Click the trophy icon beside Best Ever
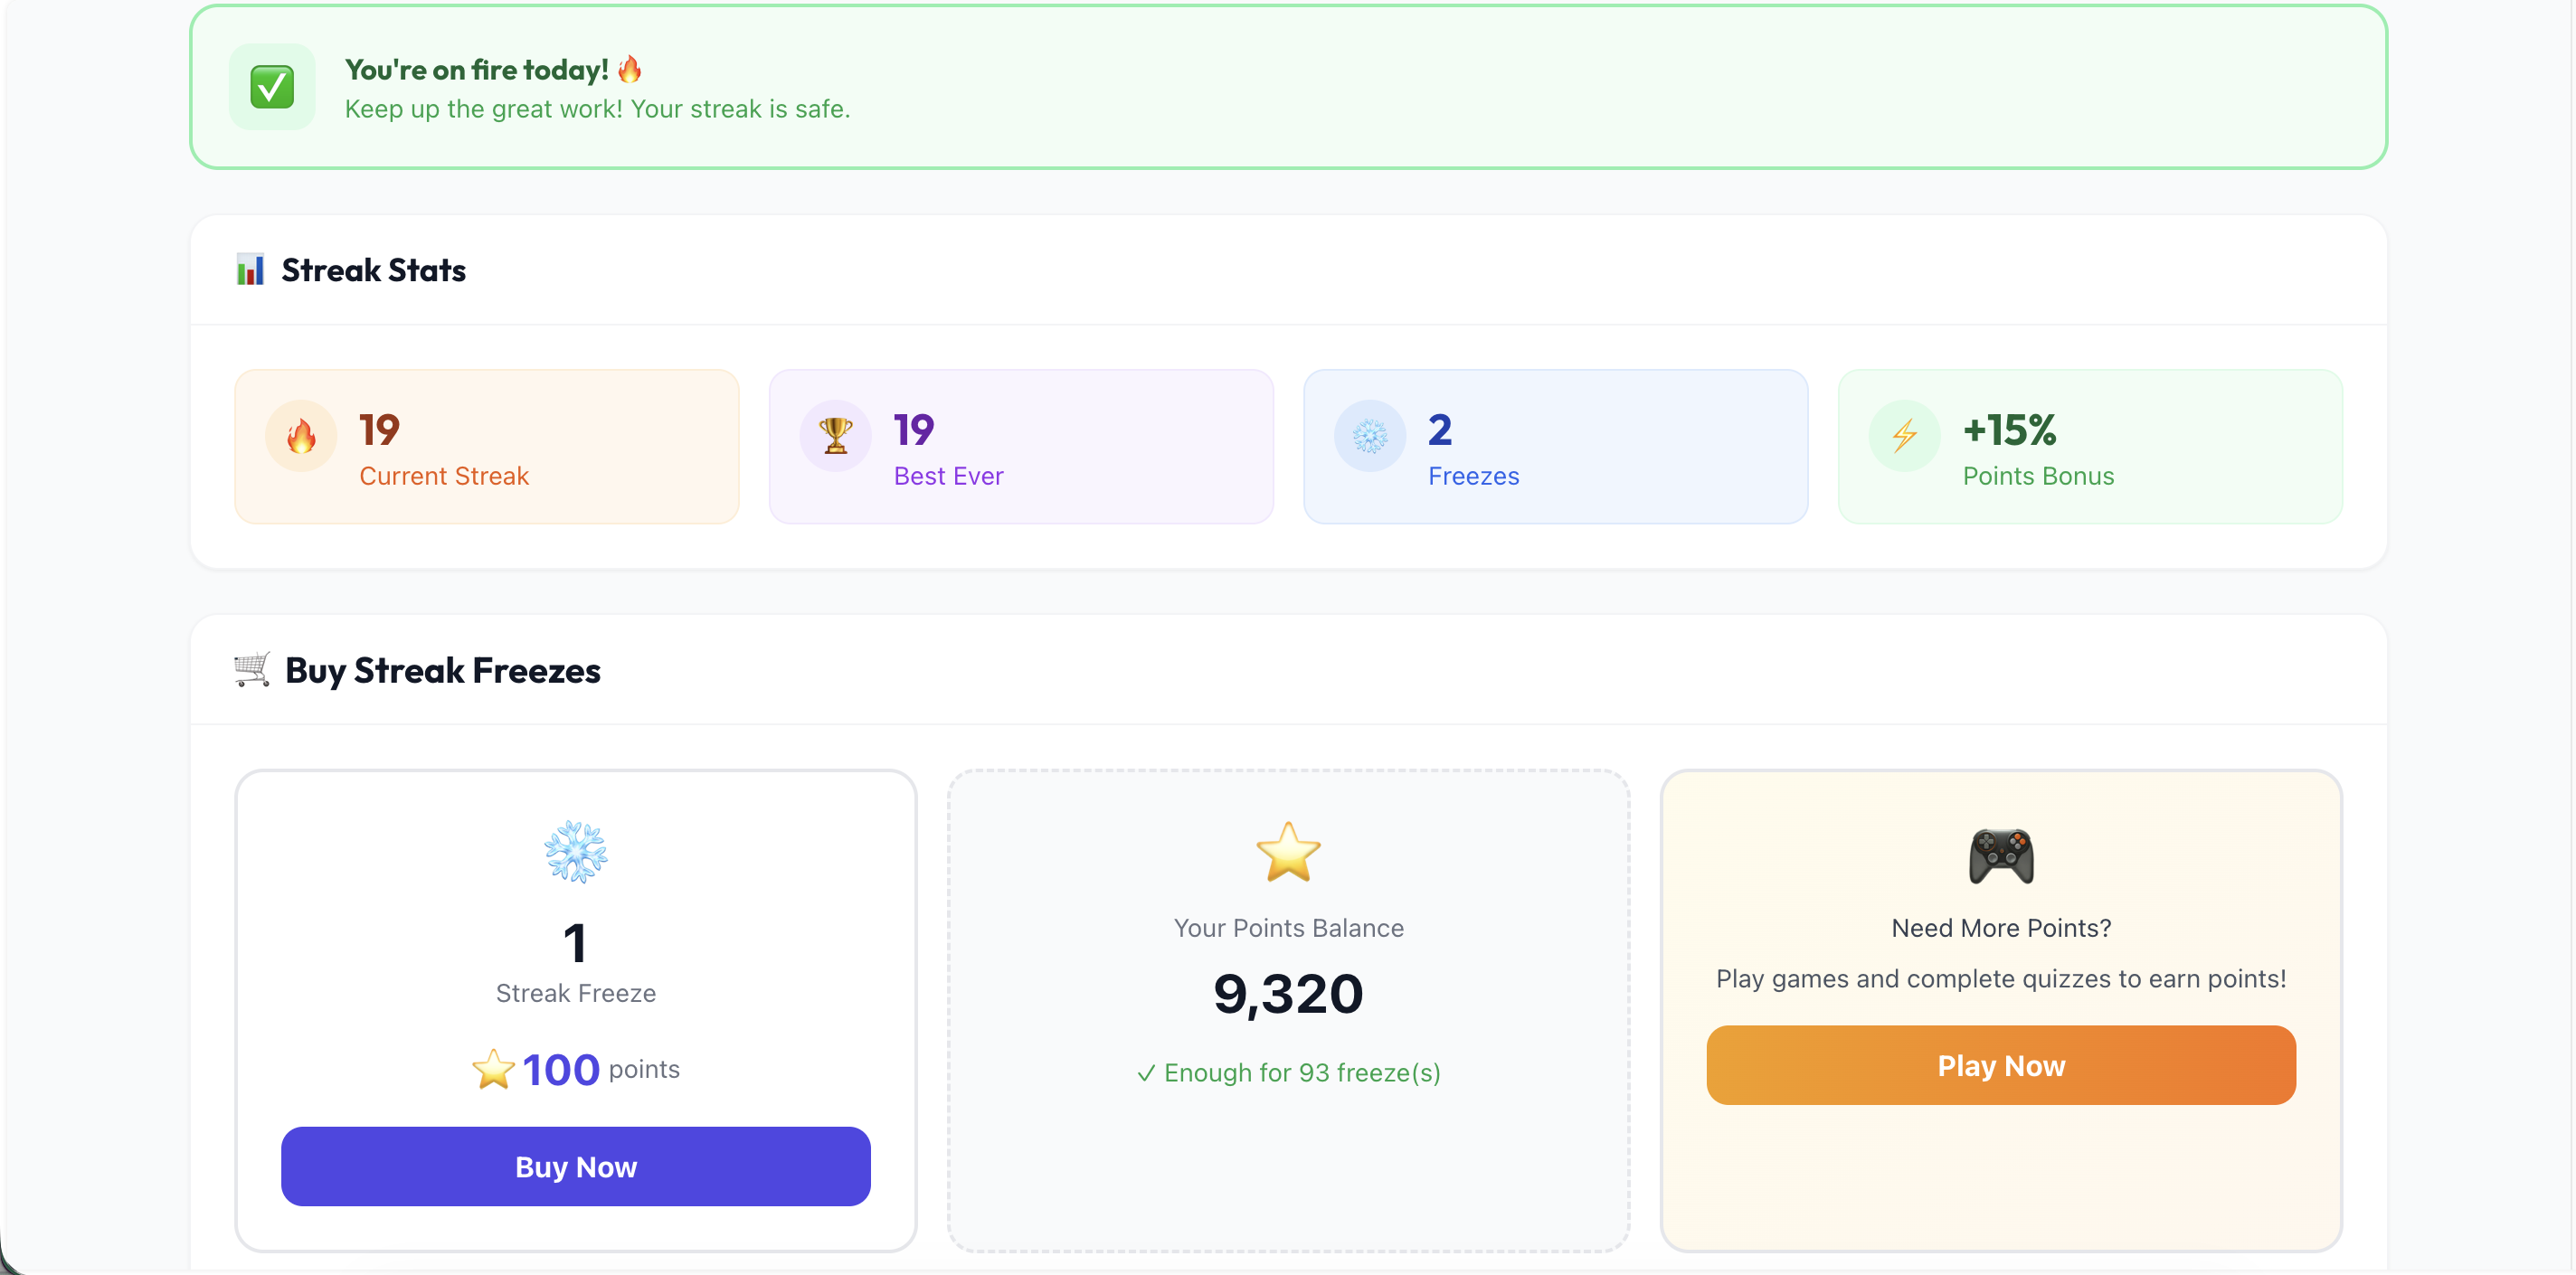 point(835,436)
